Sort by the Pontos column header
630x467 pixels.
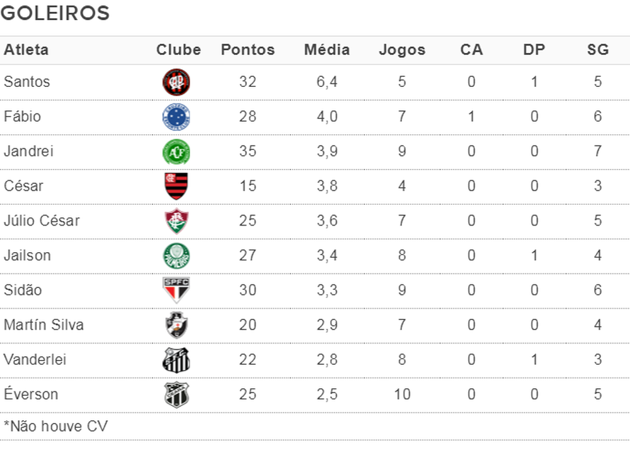(248, 50)
